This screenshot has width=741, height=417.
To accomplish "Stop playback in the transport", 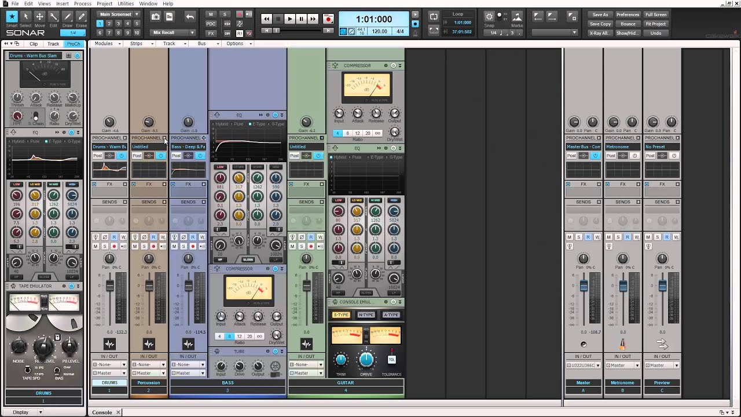I will 278,19.
